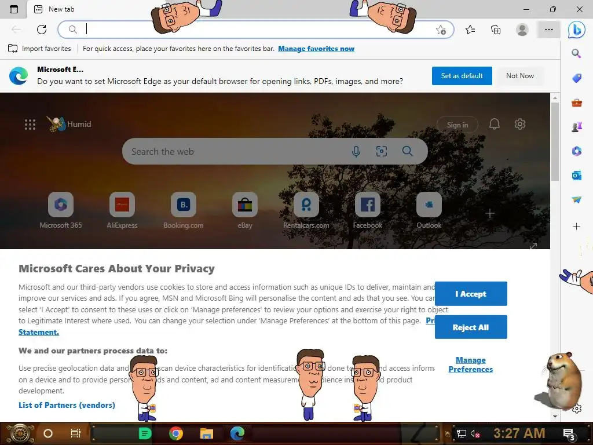The height and width of the screenshot is (445, 593).
Task: Click the Import favorites item
Action: tap(39, 49)
